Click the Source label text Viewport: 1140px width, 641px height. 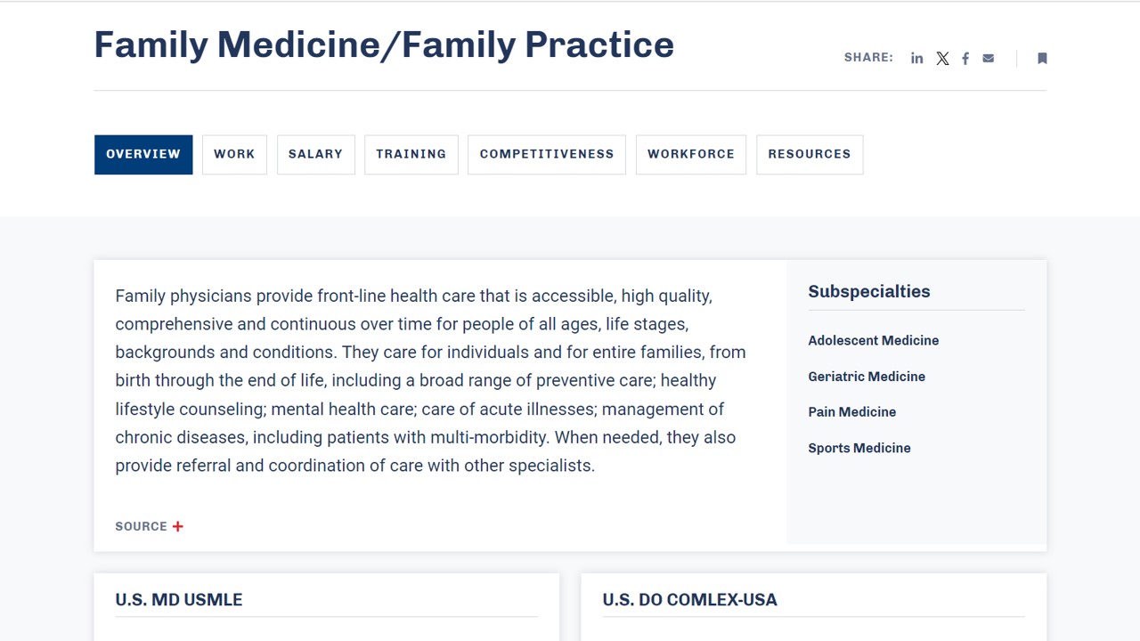tap(141, 526)
